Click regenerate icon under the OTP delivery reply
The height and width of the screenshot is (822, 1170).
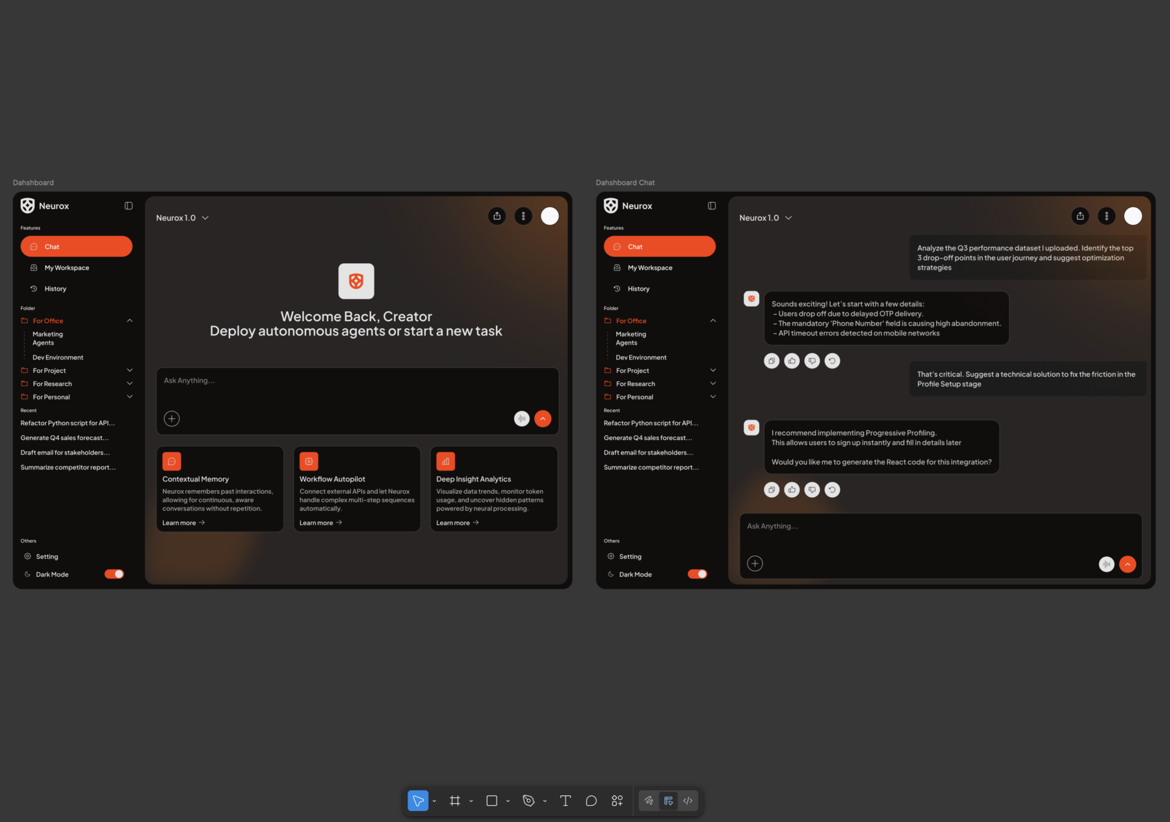click(x=832, y=361)
